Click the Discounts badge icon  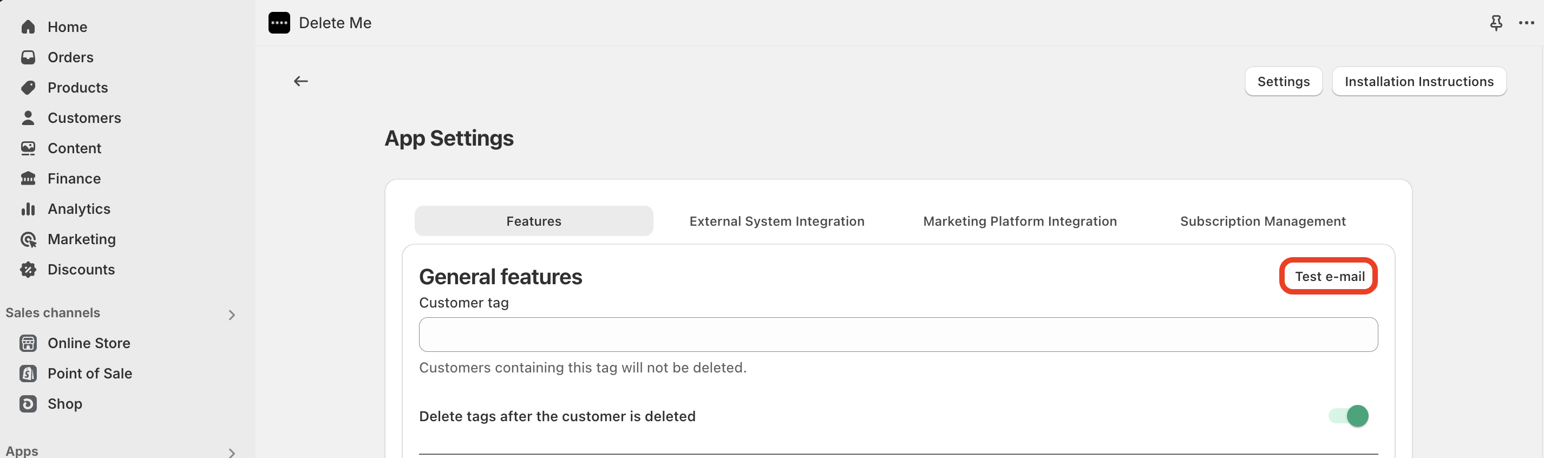point(28,269)
